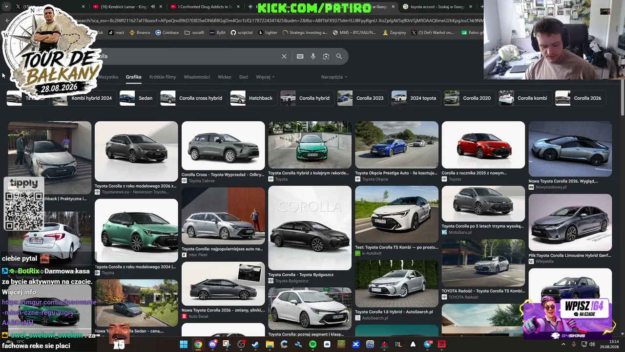Open the Corolla Limousine Hybrid Wikipedia image
The width and height of the screenshot is (625, 352).
point(570,222)
